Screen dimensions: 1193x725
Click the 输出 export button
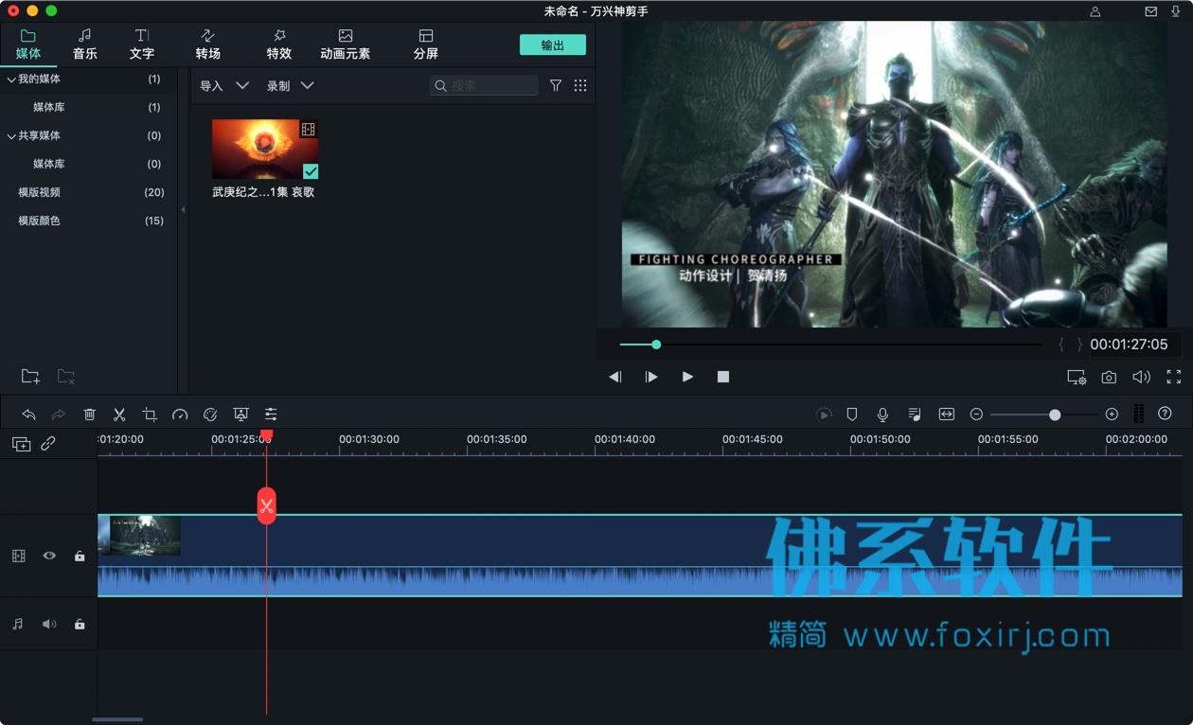tap(553, 44)
